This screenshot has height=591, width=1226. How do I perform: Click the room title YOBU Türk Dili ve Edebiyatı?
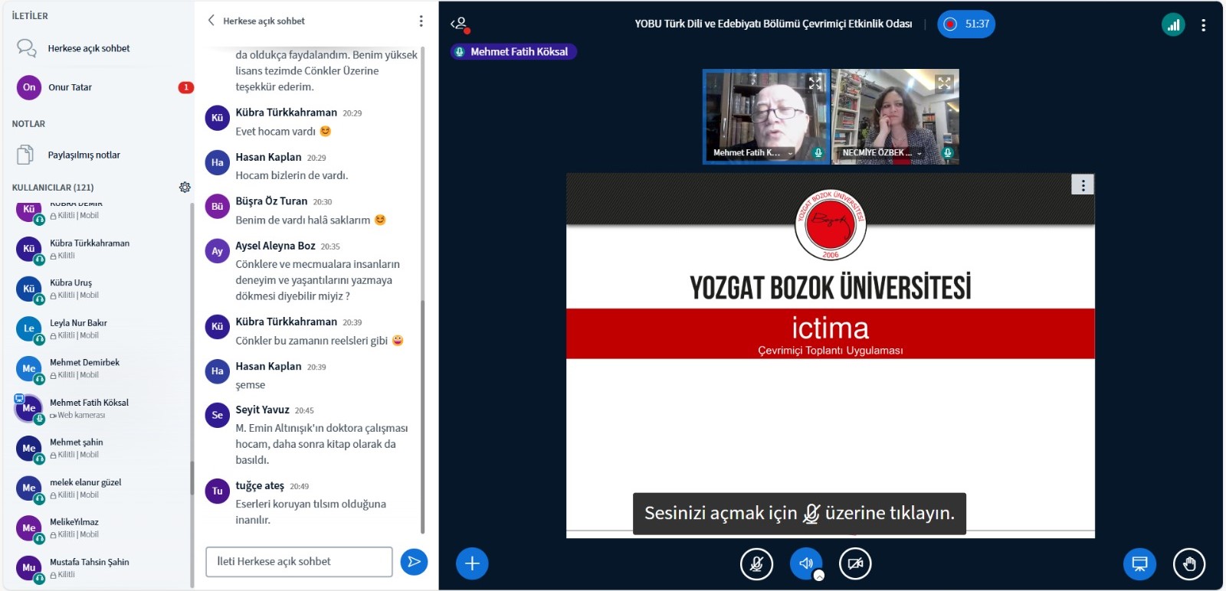[773, 24]
